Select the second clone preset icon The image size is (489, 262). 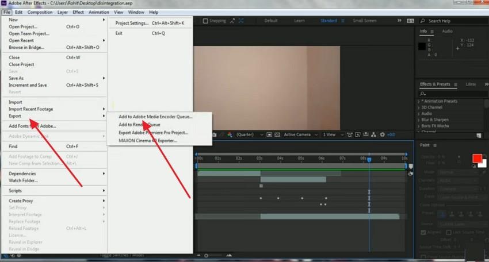click(x=452, y=214)
